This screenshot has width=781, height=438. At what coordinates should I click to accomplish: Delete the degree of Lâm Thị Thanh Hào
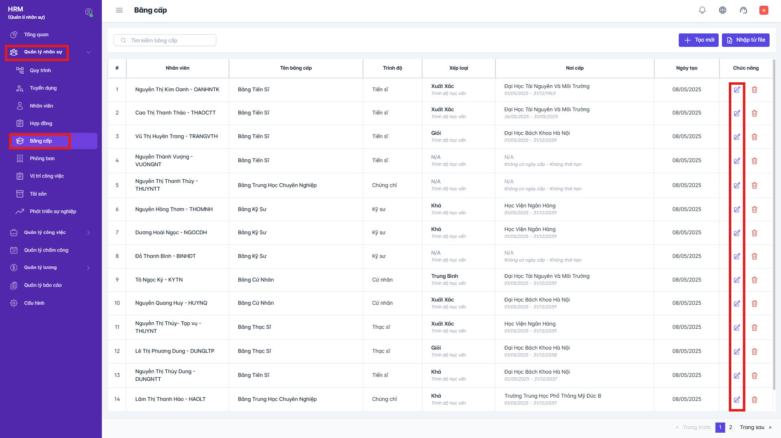pos(754,400)
